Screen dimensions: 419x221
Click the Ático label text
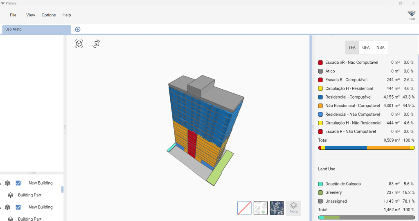[330, 71]
